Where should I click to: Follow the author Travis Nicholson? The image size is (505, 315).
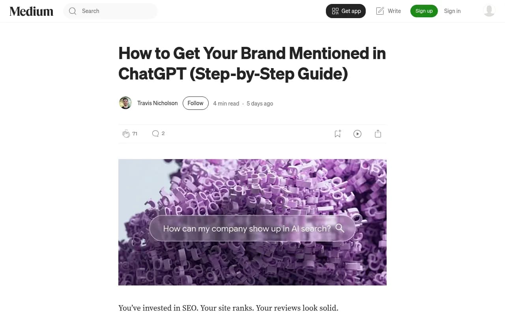click(195, 103)
